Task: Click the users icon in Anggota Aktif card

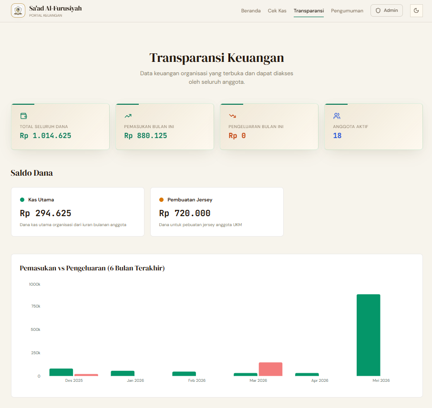Action: coord(337,116)
